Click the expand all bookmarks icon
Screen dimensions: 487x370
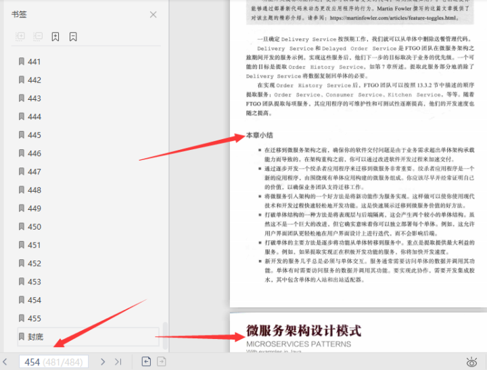[20, 36]
